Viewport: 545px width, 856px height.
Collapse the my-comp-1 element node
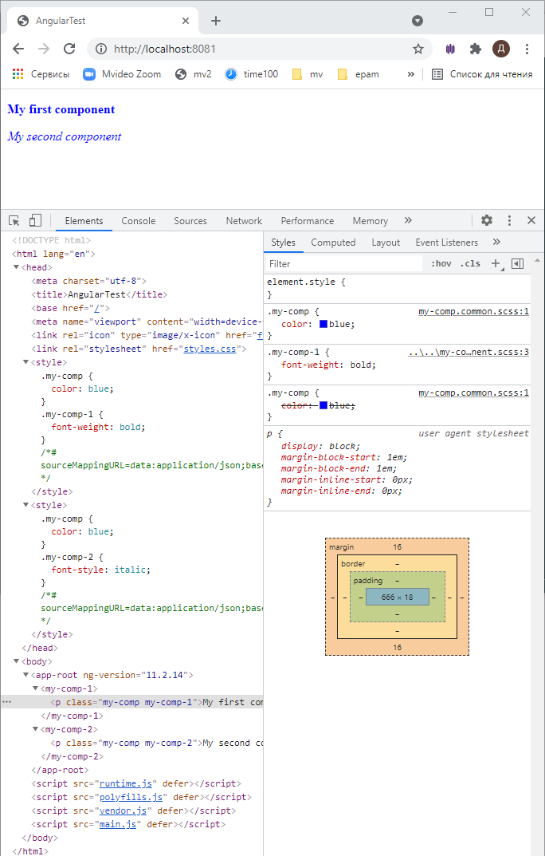(x=36, y=688)
